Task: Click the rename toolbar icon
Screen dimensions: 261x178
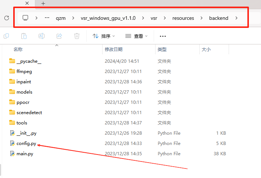Action: click(x=42, y=36)
